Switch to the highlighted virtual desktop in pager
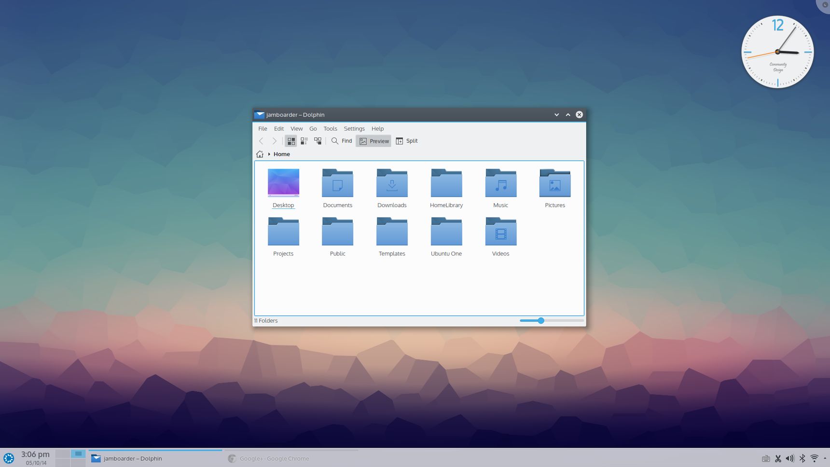830x467 pixels. (78, 453)
